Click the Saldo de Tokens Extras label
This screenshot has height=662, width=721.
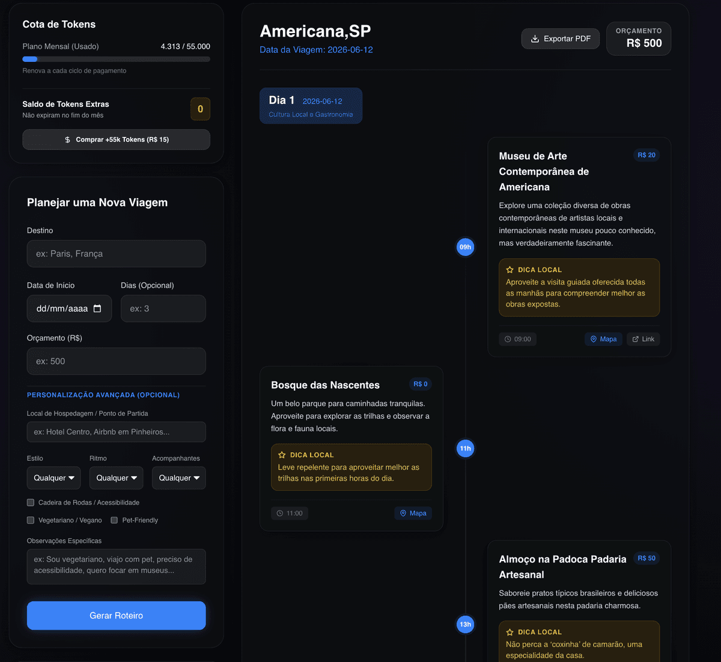(65, 105)
